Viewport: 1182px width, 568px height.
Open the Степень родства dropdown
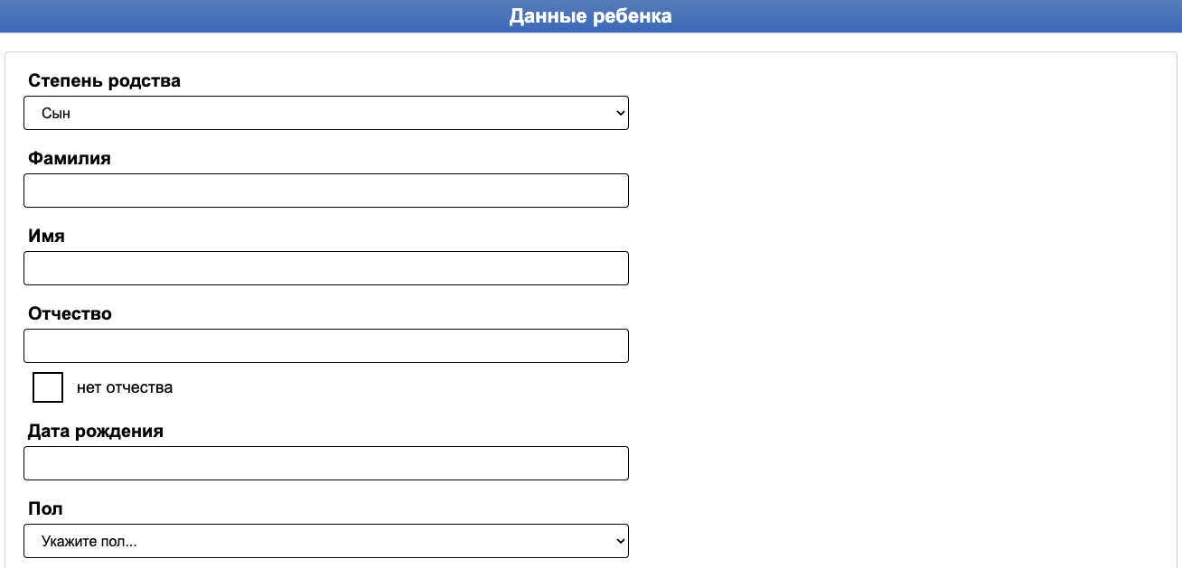pyautogui.click(x=325, y=113)
